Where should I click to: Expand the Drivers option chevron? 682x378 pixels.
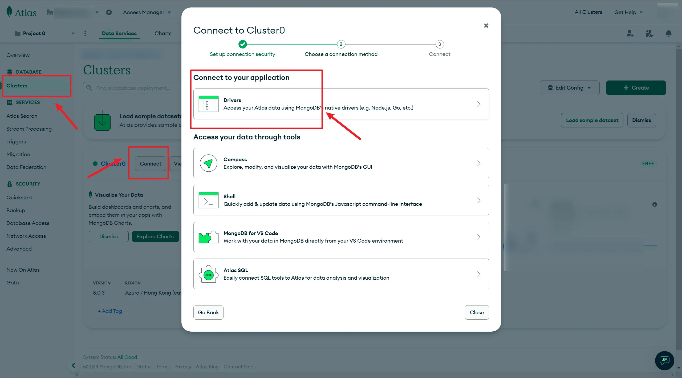click(479, 104)
